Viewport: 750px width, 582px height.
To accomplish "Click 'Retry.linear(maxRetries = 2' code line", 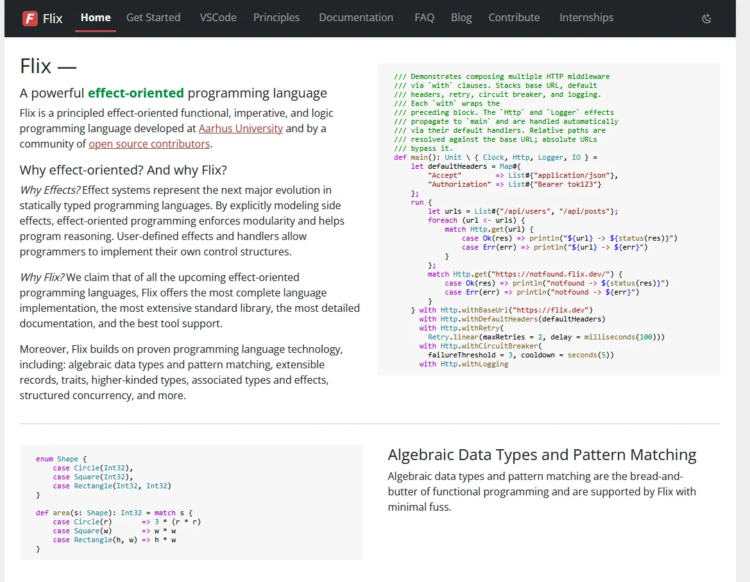I will click(546, 337).
